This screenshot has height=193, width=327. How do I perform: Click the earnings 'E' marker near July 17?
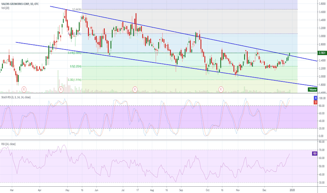point(135,89)
